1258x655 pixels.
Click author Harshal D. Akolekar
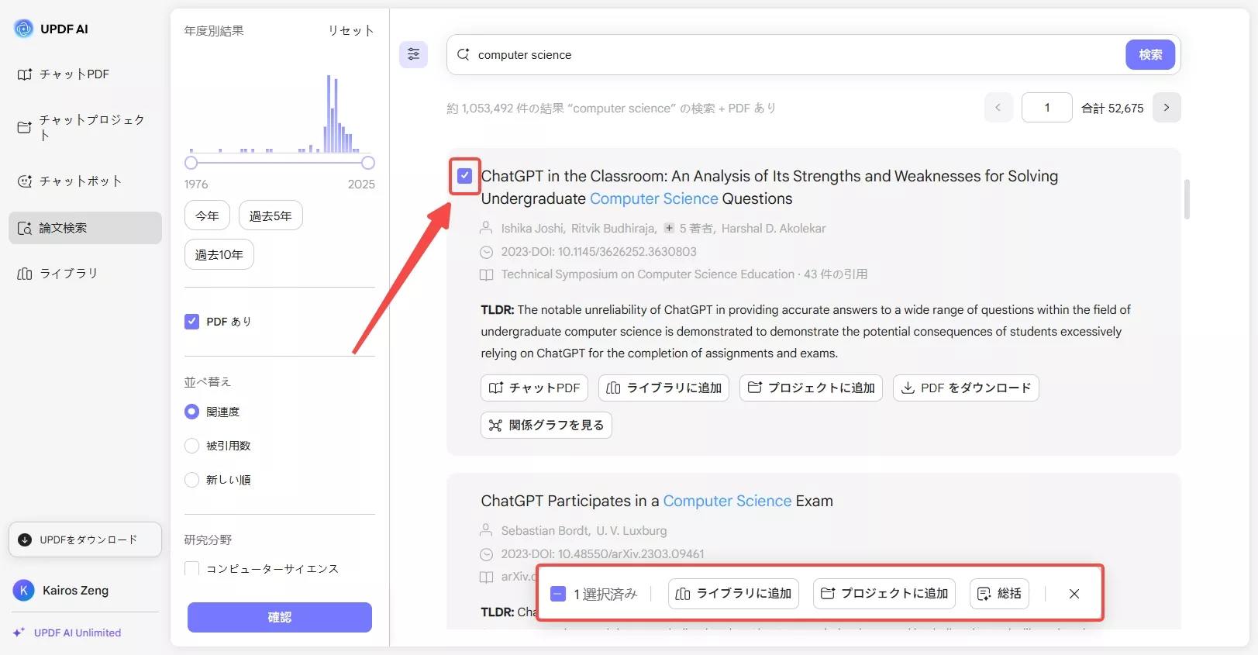click(x=774, y=229)
